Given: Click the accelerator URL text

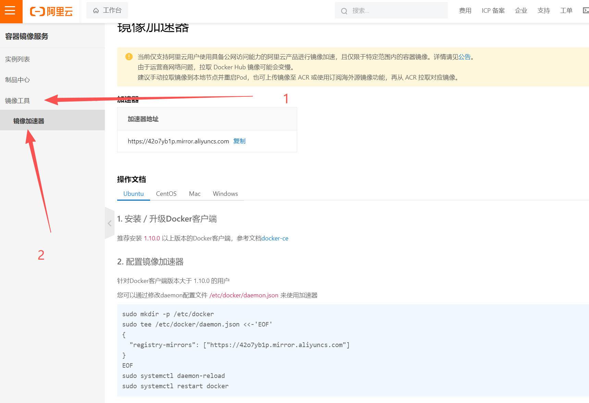Looking at the screenshot, I should 178,141.
